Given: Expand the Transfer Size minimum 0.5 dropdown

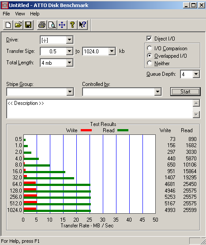Looking at the screenshot, I should pyautogui.click(x=69, y=51).
